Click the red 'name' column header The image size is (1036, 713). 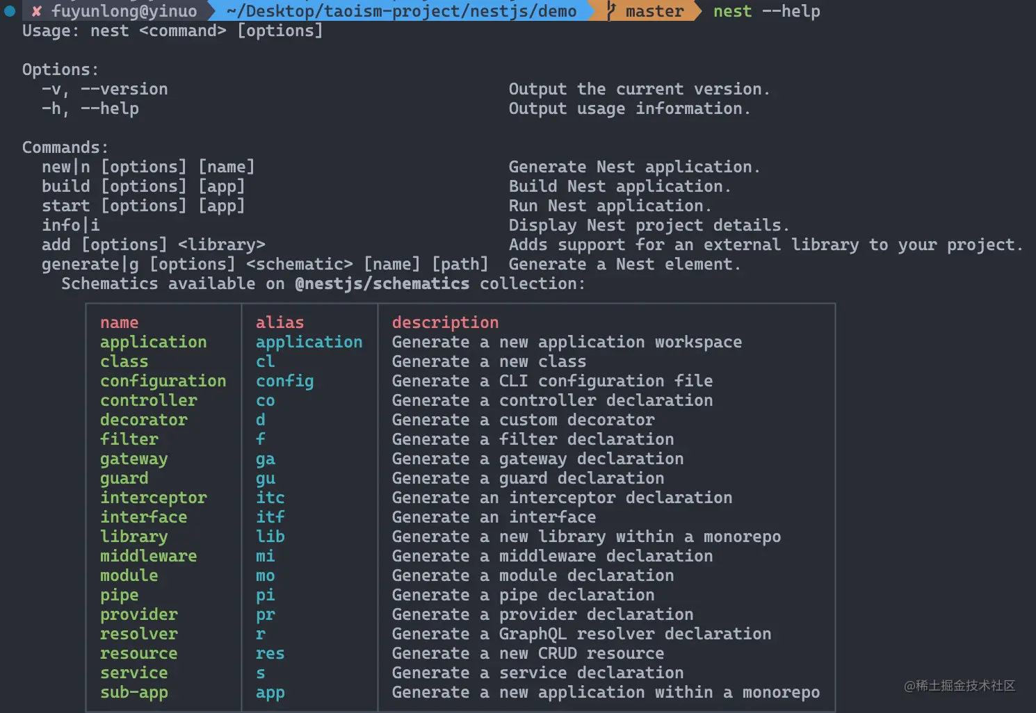(119, 322)
